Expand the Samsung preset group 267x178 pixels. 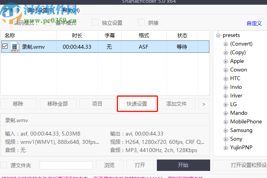[x=225, y=130]
